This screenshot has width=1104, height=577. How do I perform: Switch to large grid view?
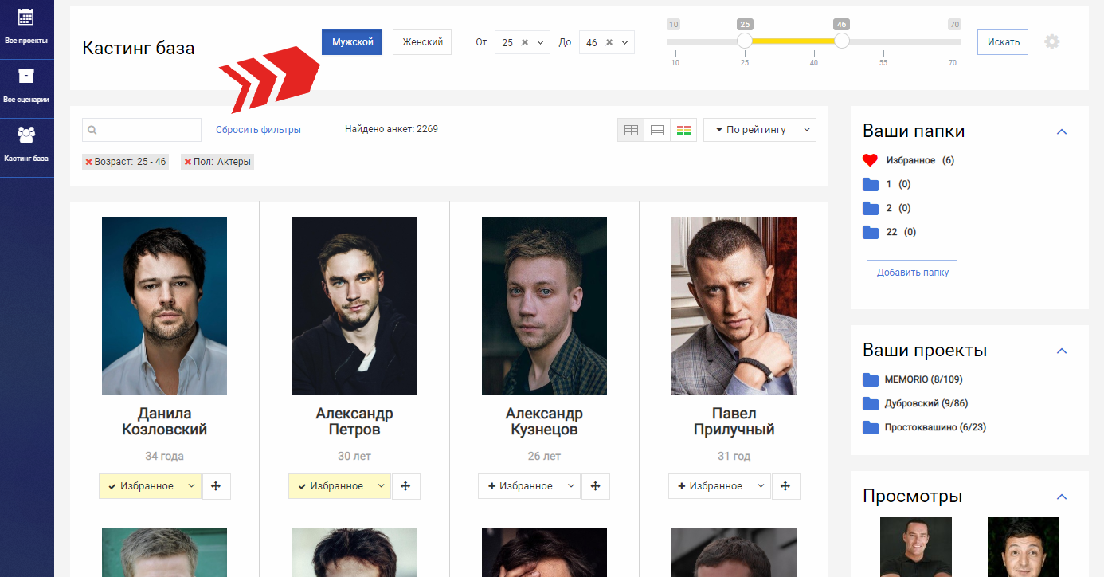(x=631, y=130)
